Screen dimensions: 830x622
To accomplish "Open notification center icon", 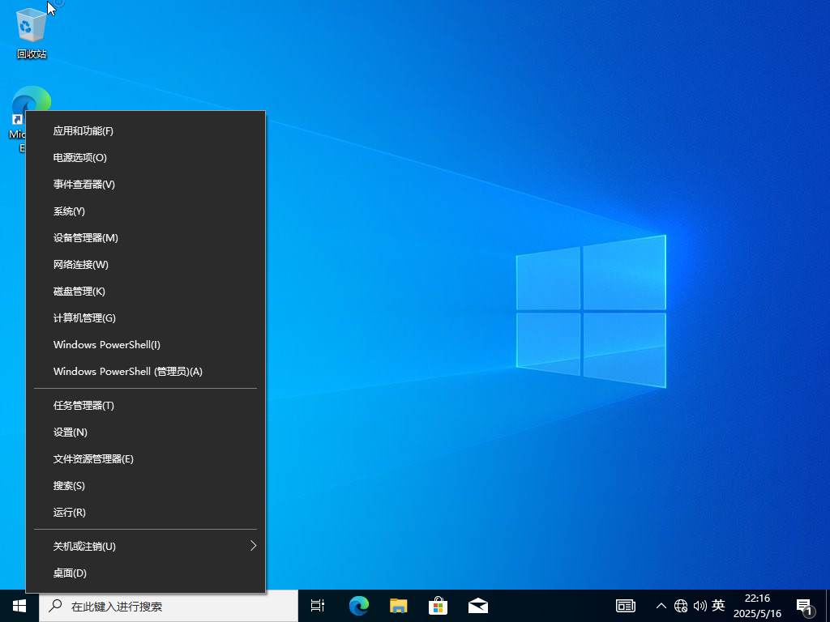I will point(805,607).
